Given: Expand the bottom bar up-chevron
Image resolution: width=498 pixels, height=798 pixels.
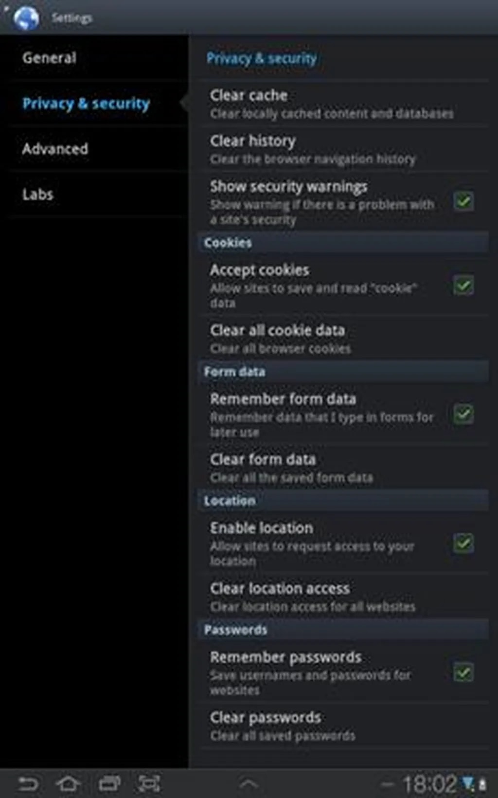Looking at the screenshot, I should [x=249, y=783].
